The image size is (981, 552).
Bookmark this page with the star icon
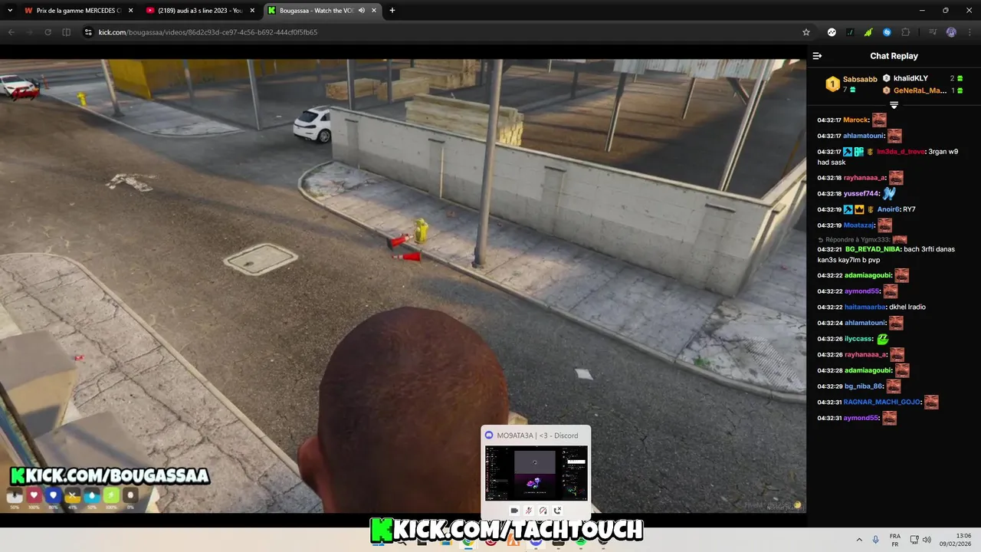805,32
